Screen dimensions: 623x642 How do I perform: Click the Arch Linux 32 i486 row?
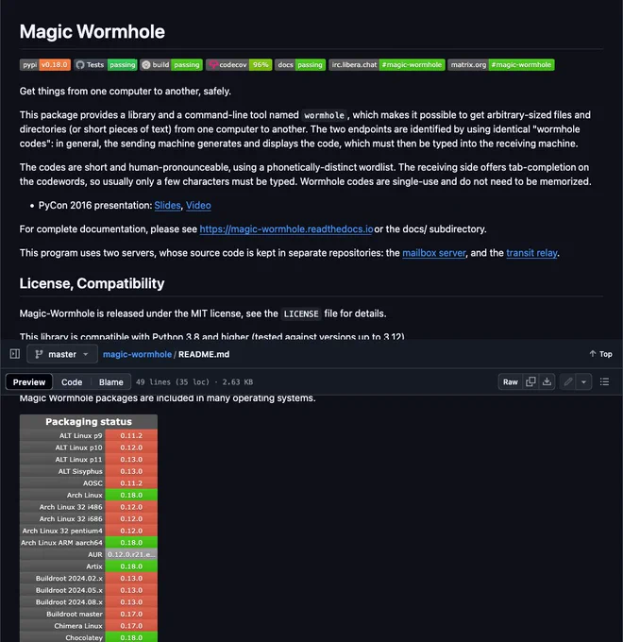[x=89, y=507]
